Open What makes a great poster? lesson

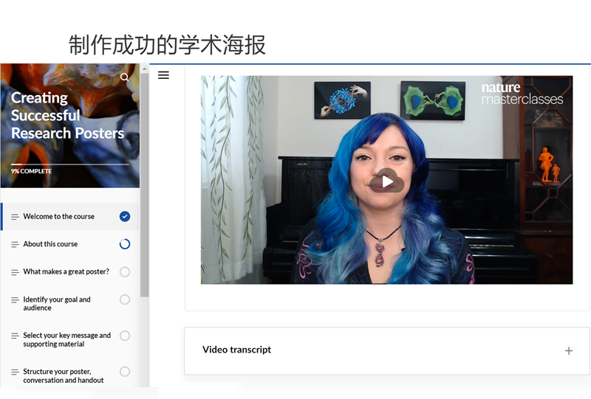click(70, 271)
